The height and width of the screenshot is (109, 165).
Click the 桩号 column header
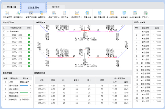(42, 80)
